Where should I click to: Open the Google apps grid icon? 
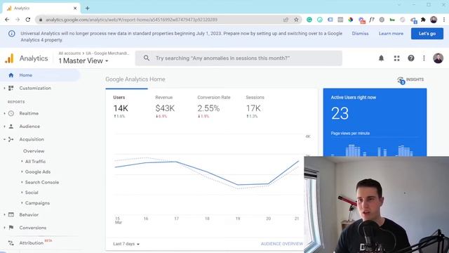click(x=396, y=58)
